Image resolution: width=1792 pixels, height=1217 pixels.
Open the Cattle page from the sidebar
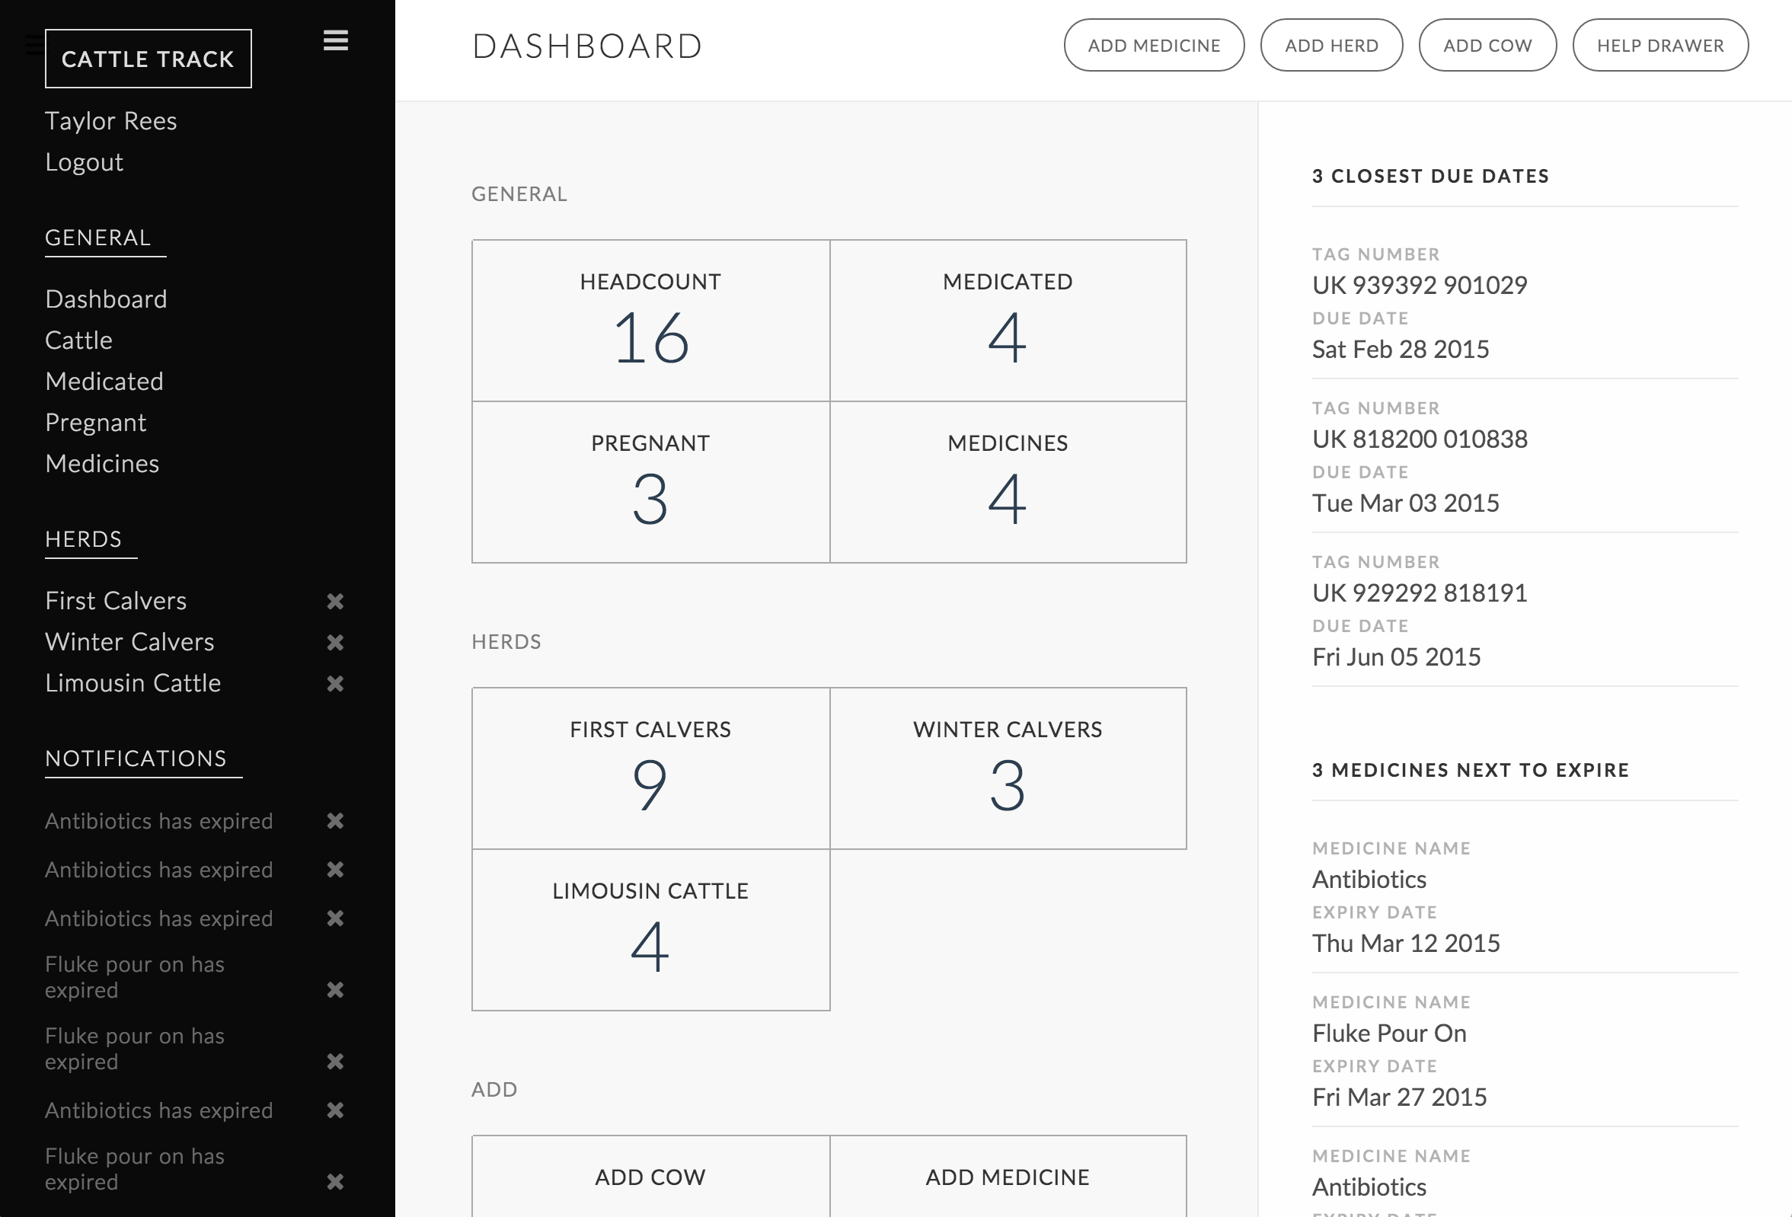(x=78, y=340)
